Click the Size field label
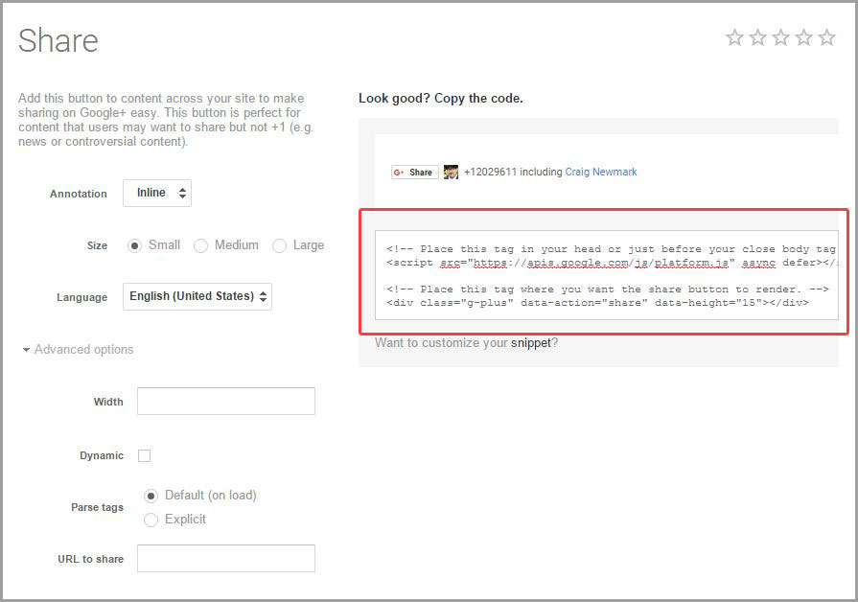 point(97,245)
